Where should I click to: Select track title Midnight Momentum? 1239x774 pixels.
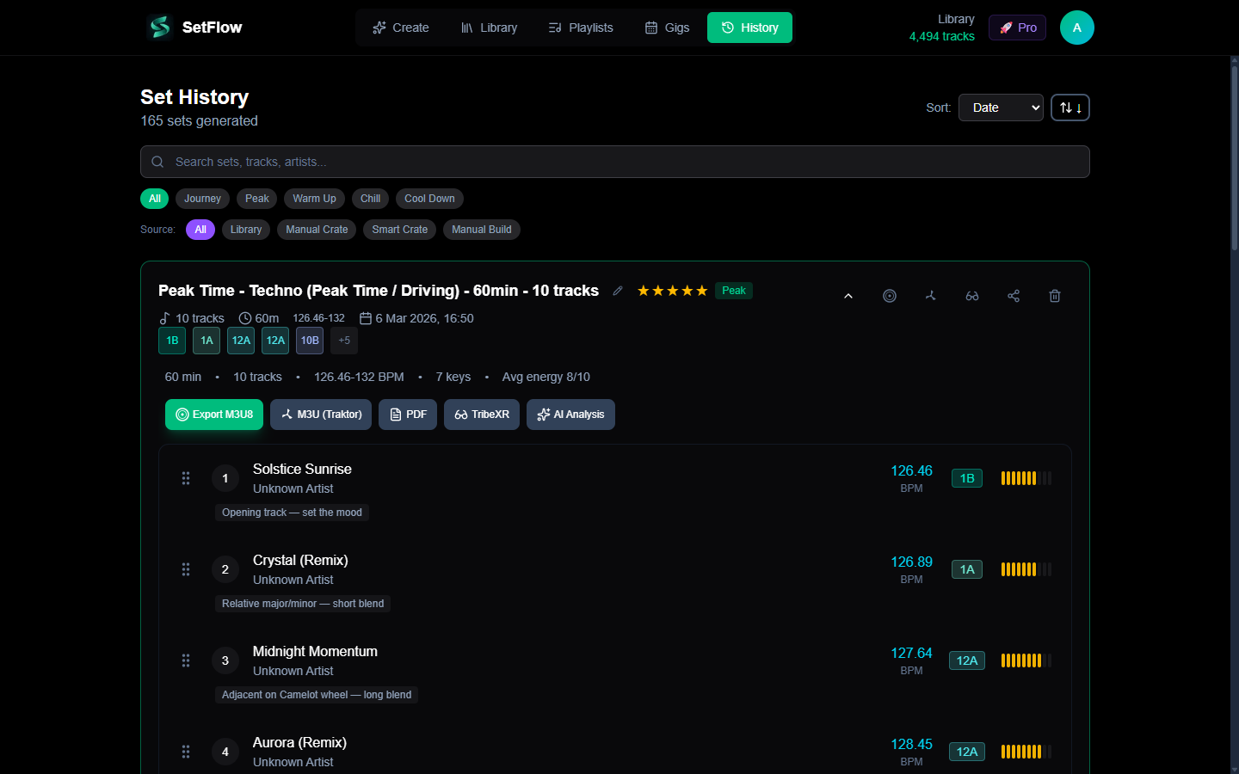tap(315, 651)
